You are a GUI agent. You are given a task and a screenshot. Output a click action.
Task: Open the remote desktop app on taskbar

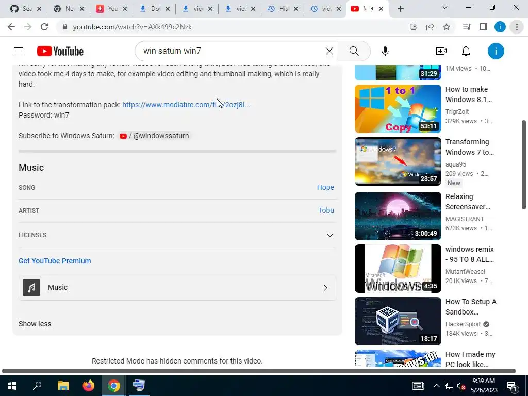[139, 386]
